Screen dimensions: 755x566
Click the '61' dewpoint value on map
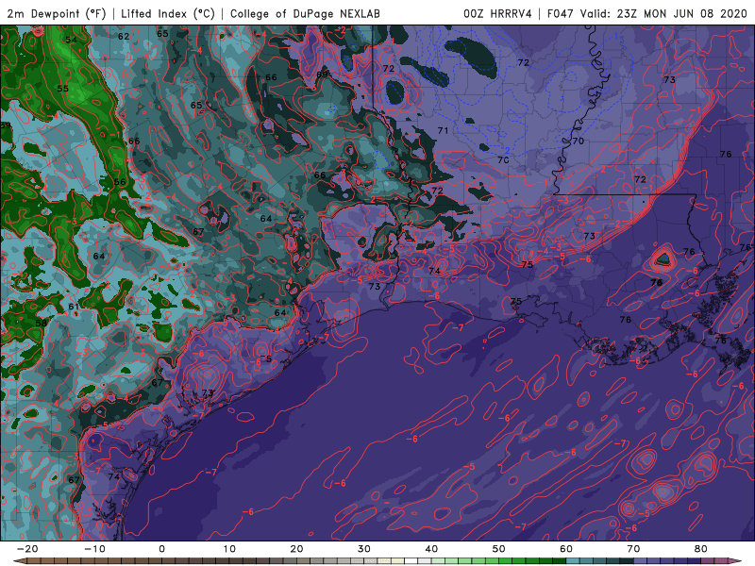pos(74,307)
